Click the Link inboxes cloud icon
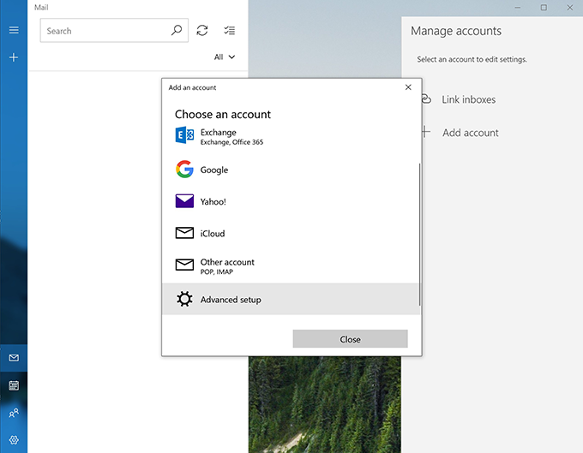 pyautogui.click(x=426, y=98)
